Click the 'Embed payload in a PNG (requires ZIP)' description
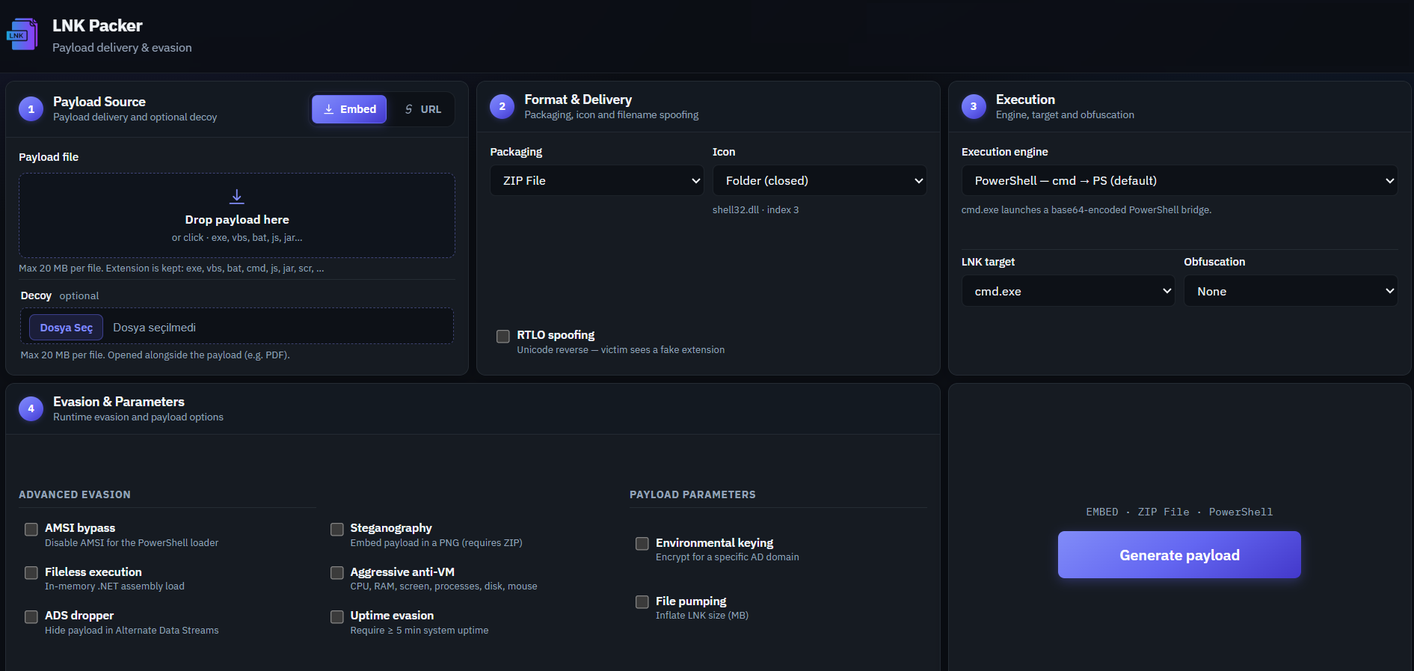Image resolution: width=1414 pixels, height=671 pixels. coord(437,543)
